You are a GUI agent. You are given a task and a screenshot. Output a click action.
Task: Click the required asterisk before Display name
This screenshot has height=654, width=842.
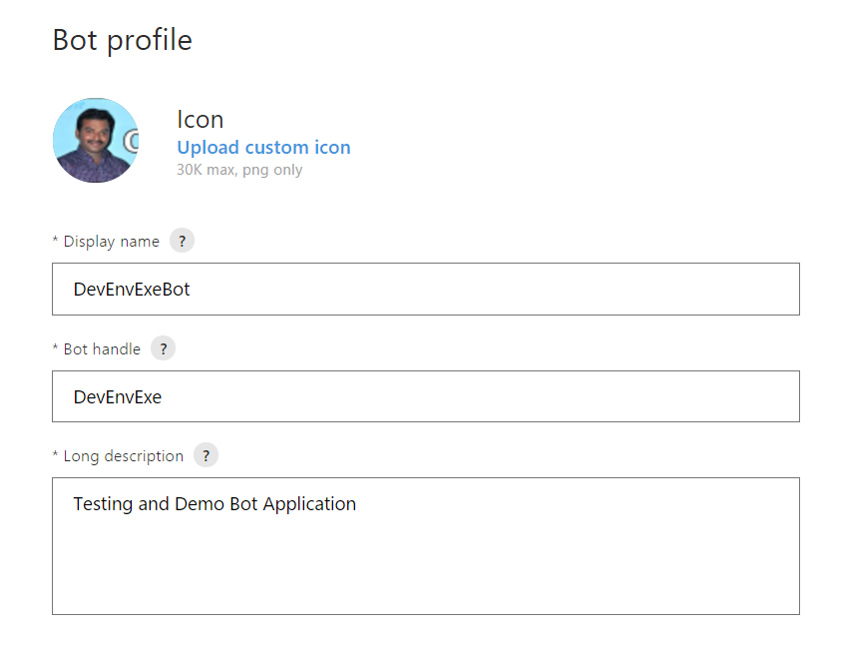tap(55, 241)
